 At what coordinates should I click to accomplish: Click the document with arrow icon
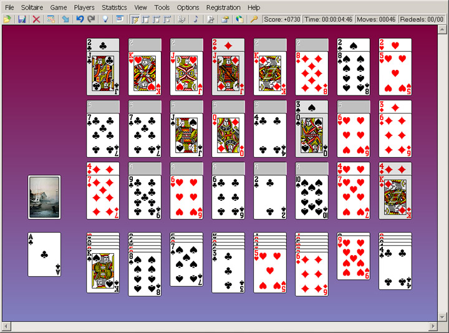click(x=211, y=19)
